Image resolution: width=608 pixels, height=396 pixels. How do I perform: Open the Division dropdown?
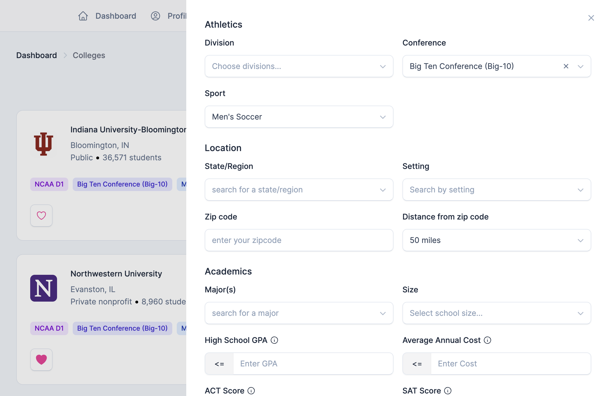pyautogui.click(x=299, y=66)
